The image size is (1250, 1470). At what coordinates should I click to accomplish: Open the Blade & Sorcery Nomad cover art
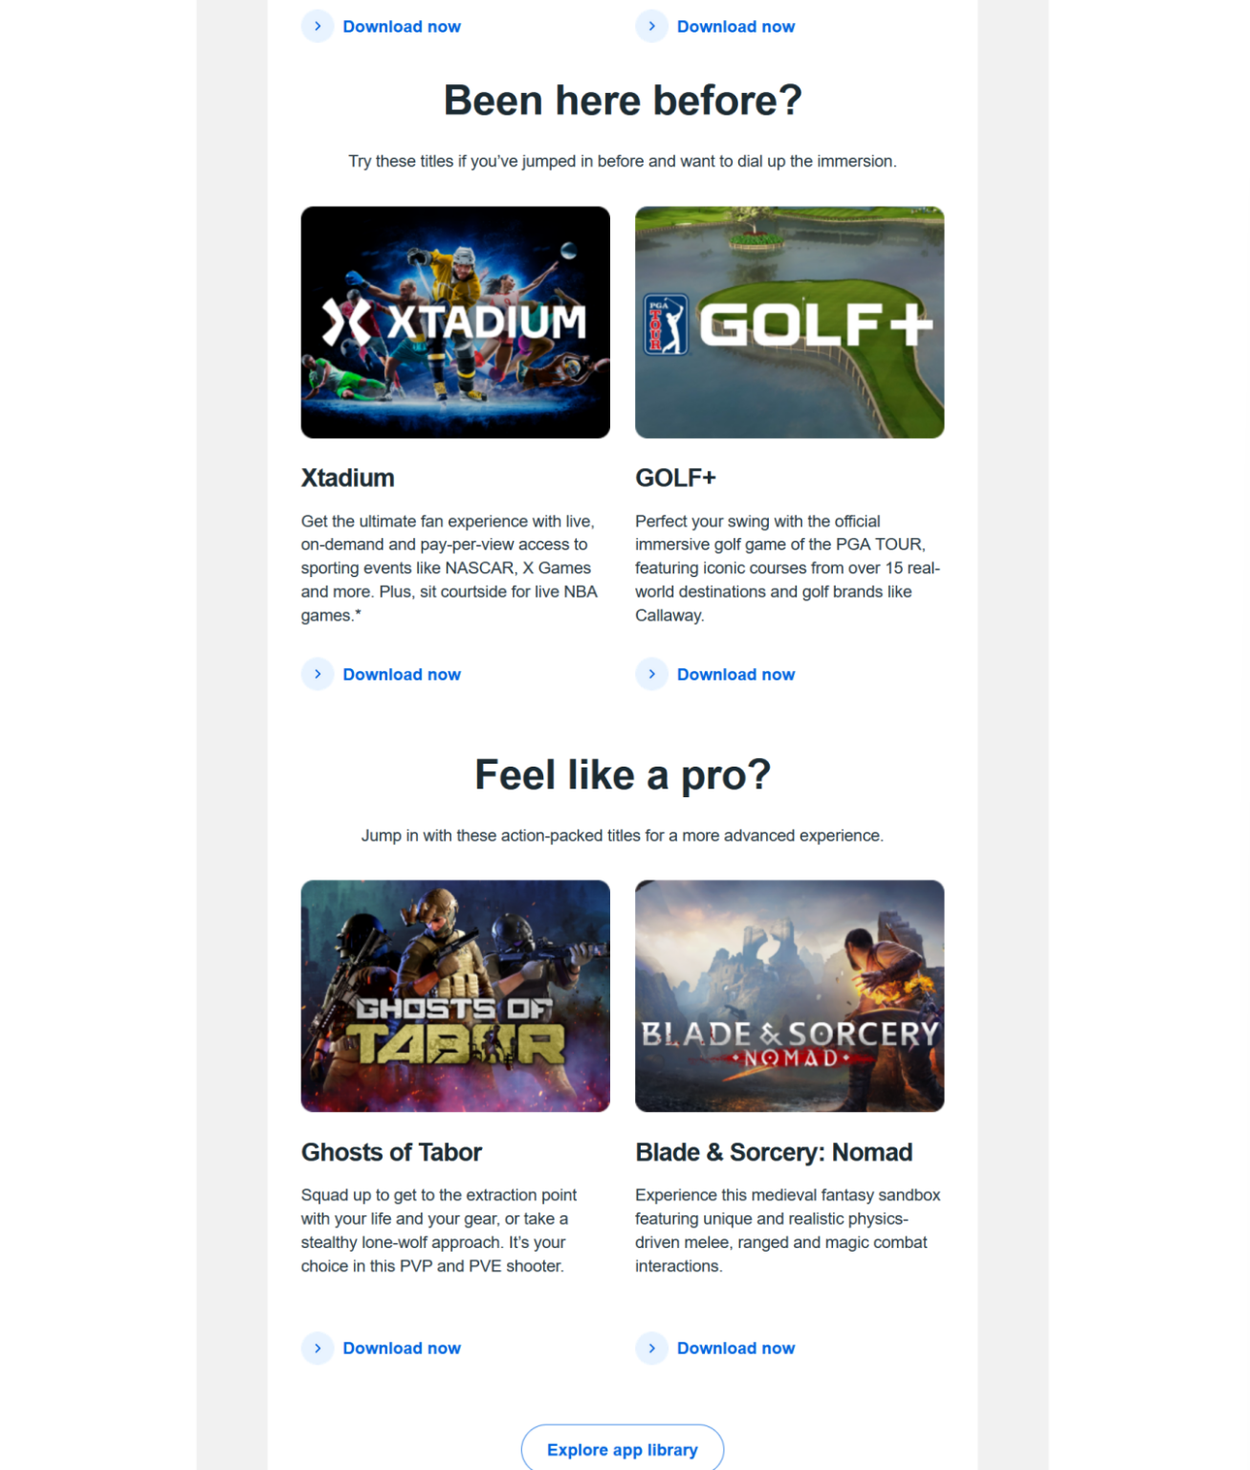coord(789,996)
